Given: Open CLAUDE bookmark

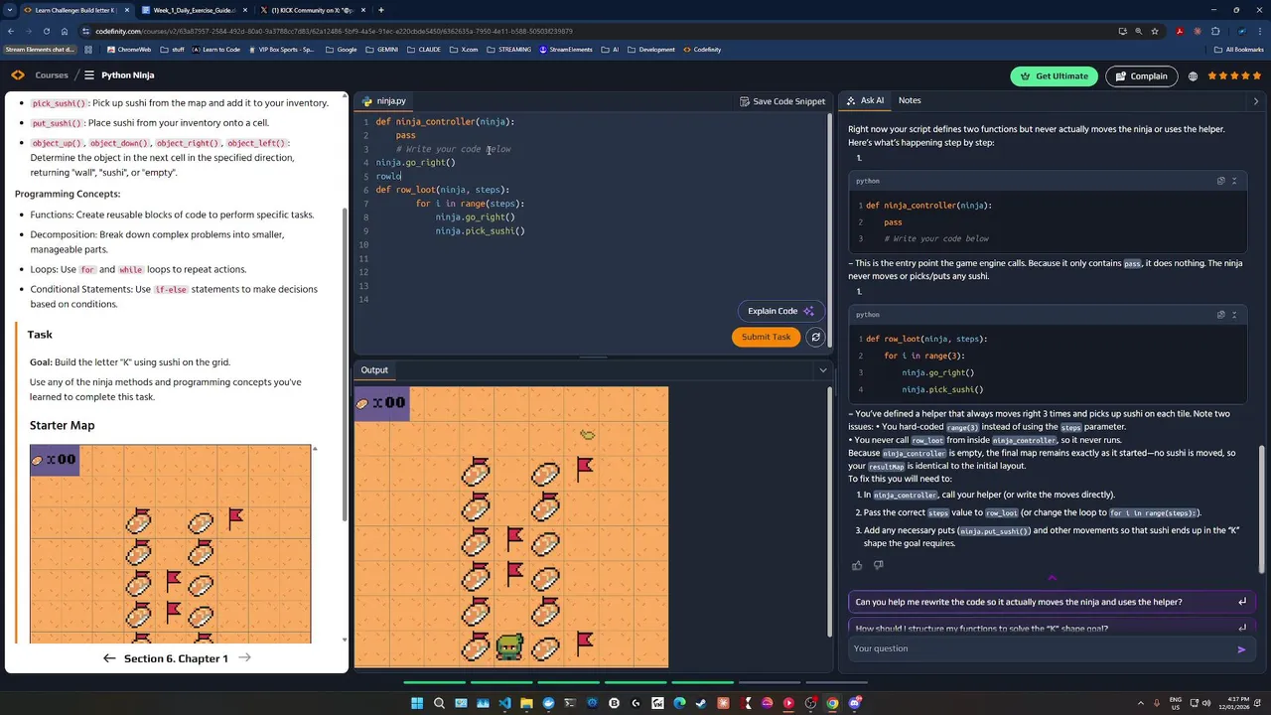Looking at the screenshot, I should 425,50.
